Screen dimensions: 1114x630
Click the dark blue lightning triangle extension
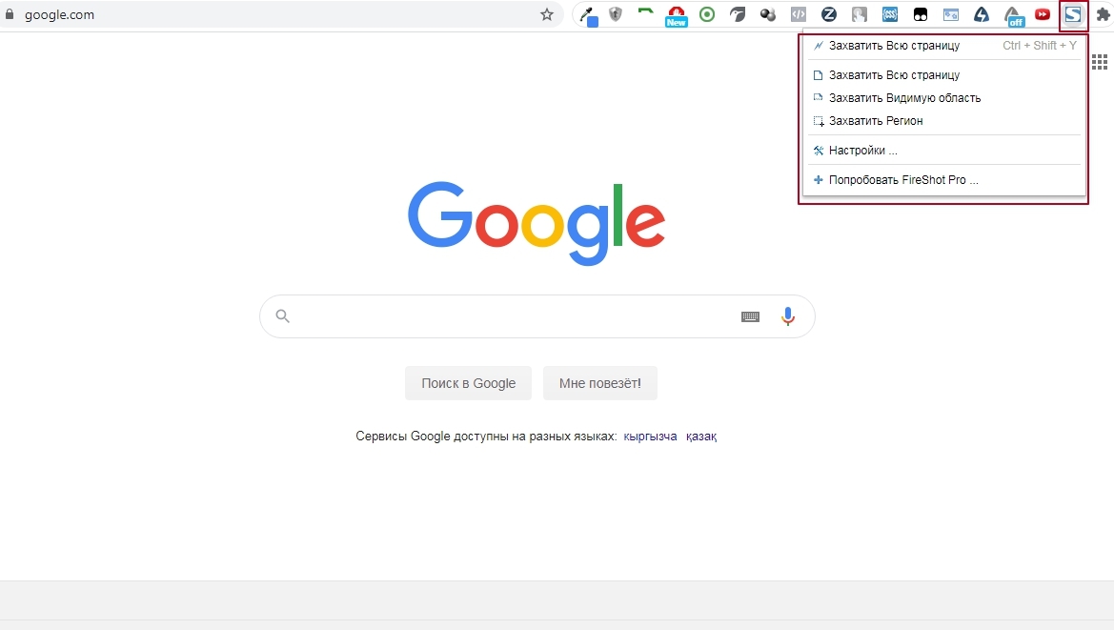(x=982, y=14)
